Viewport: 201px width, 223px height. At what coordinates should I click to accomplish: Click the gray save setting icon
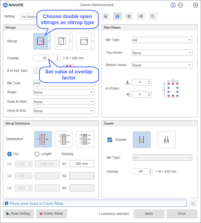pyautogui.click(x=106, y=16)
